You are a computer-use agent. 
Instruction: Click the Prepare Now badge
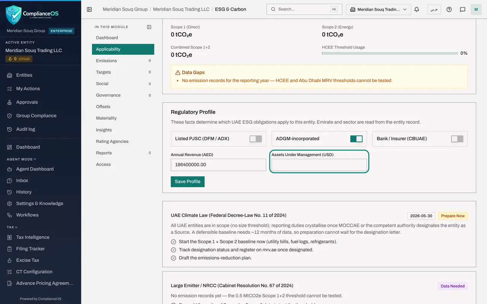(453, 216)
